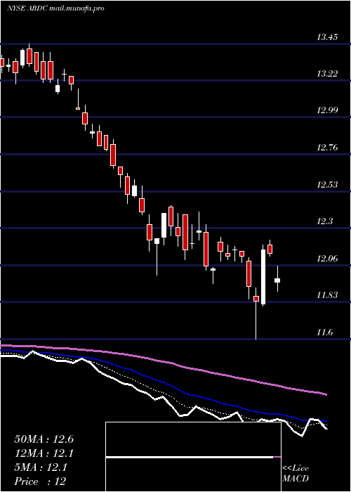
Task: Click the 11.83 price axis label
Action: click(327, 295)
